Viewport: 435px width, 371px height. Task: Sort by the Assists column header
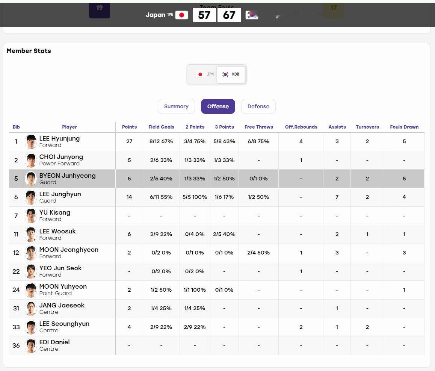click(337, 127)
